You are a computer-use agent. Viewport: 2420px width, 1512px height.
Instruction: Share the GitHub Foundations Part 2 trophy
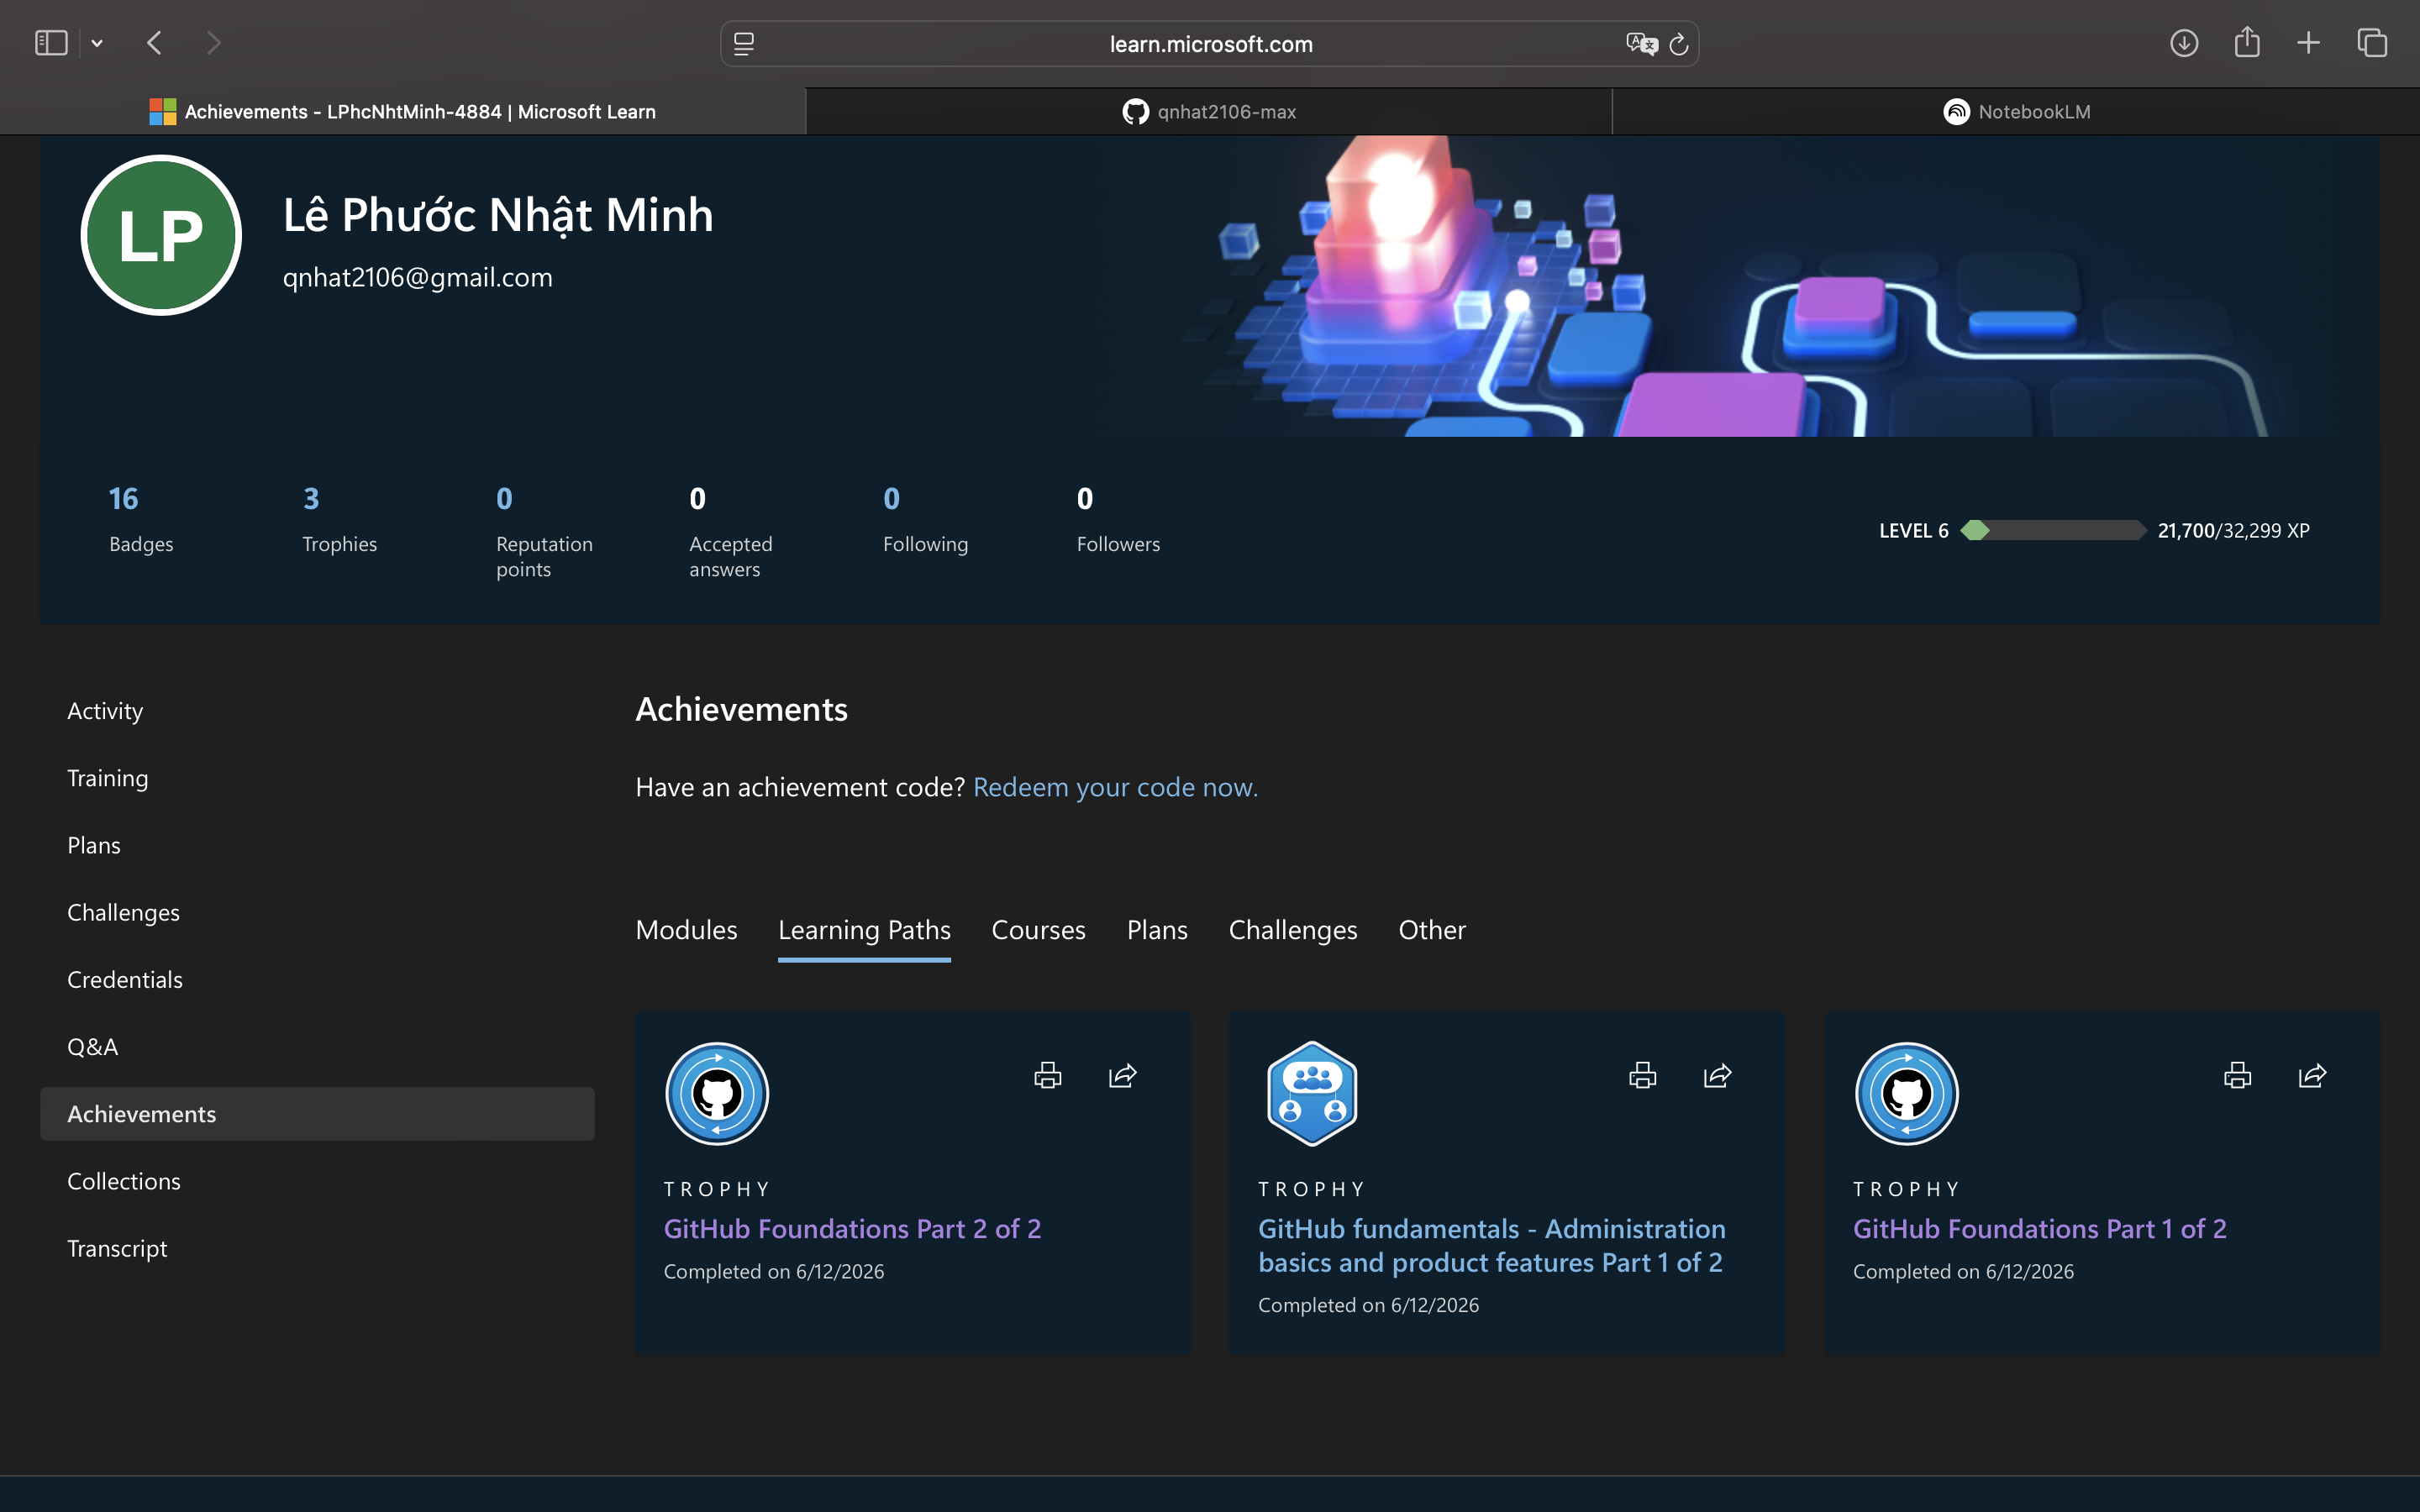[1123, 1075]
